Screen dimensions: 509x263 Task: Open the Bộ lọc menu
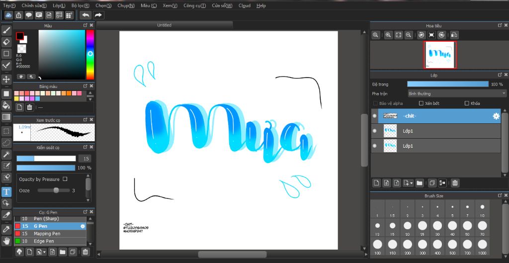tap(81, 5)
